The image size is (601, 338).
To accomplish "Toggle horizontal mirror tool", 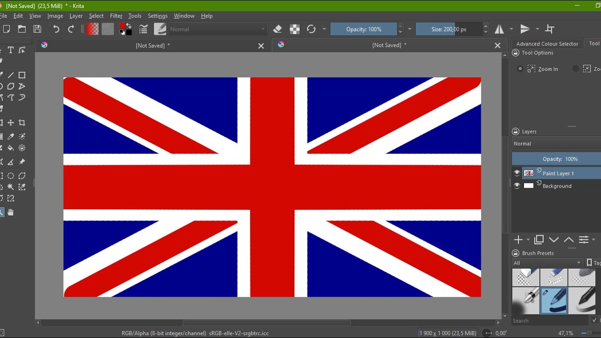I will (x=499, y=29).
